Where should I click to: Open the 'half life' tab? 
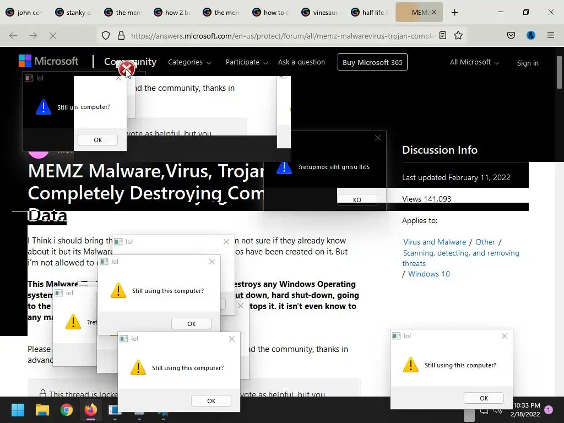[370, 12]
